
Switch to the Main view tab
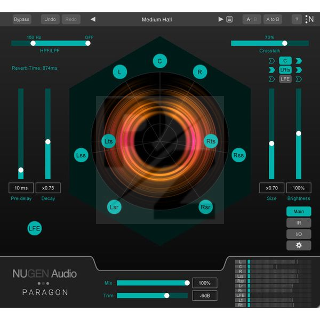pyautogui.click(x=299, y=211)
